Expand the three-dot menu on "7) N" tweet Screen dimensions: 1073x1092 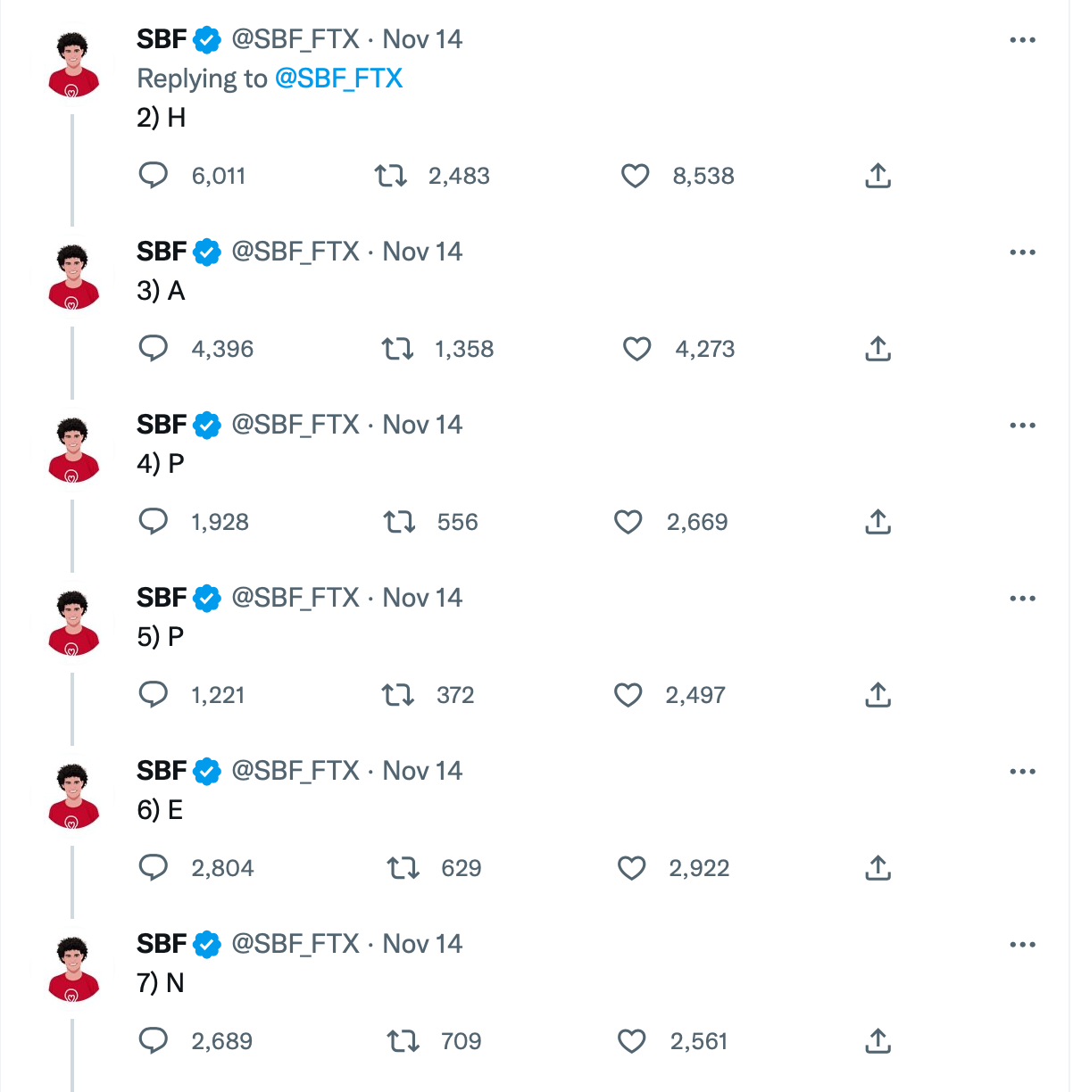pyautogui.click(x=1022, y=945)
